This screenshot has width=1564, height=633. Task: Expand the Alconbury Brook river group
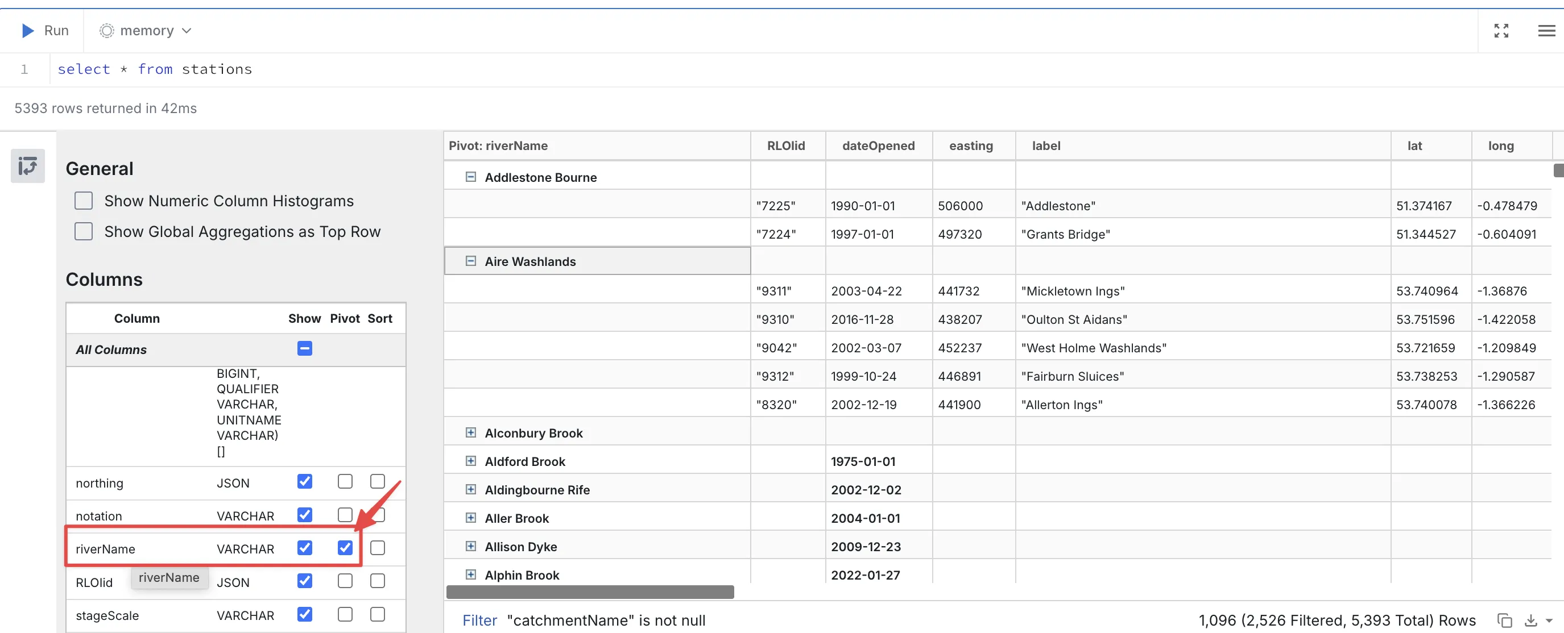(470, 432)
